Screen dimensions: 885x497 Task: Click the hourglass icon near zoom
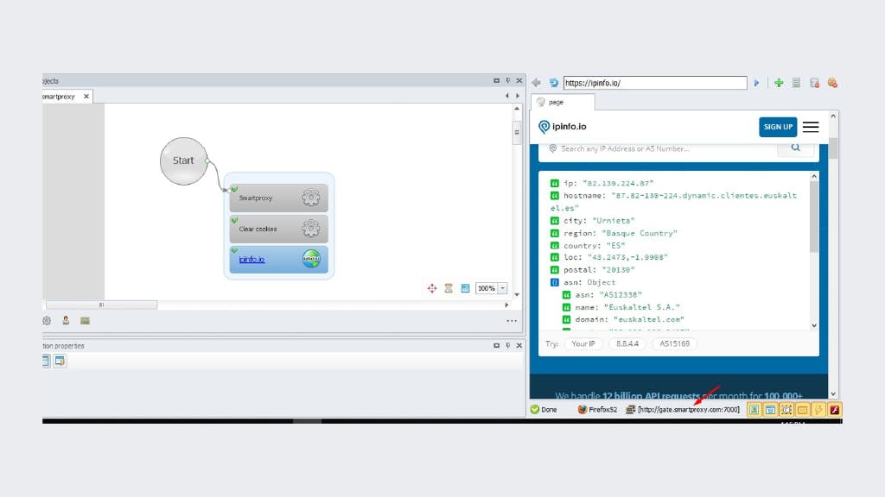click(449, 288)
